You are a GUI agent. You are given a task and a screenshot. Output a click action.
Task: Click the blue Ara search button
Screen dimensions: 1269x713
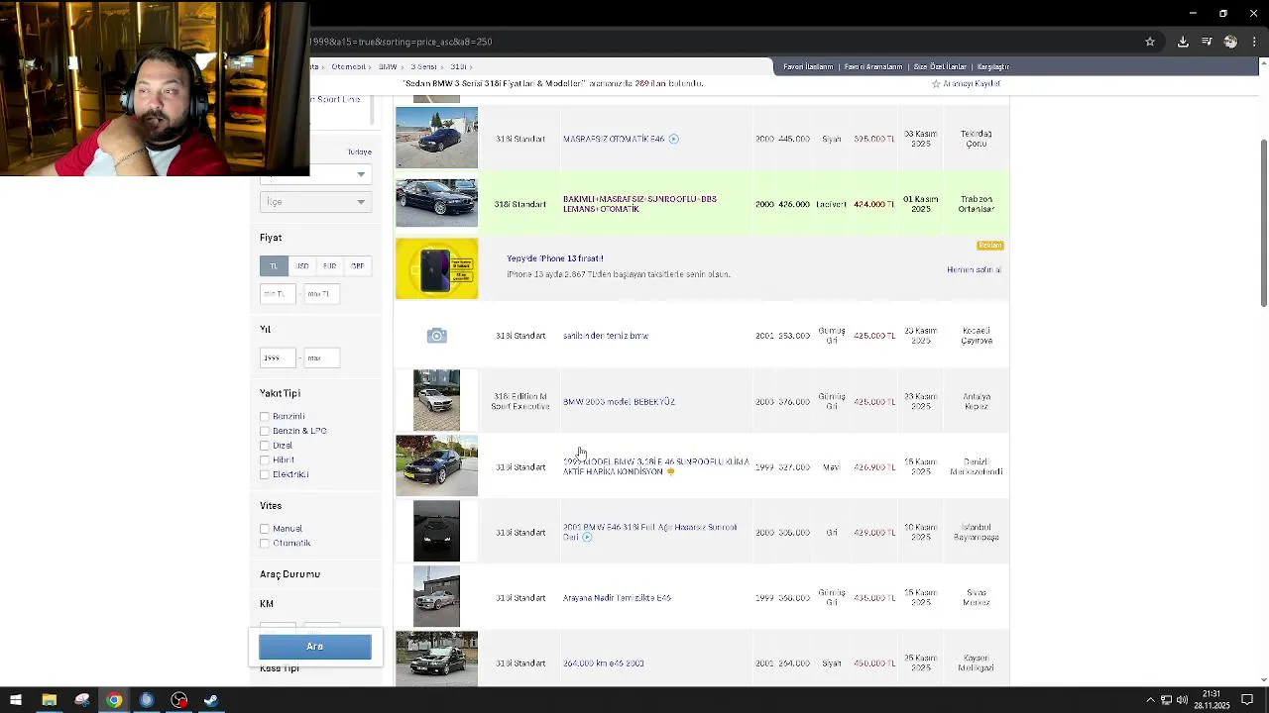[315, 647]
